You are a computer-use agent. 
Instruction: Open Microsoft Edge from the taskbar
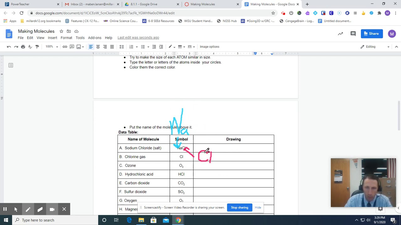tap(129, 220)
